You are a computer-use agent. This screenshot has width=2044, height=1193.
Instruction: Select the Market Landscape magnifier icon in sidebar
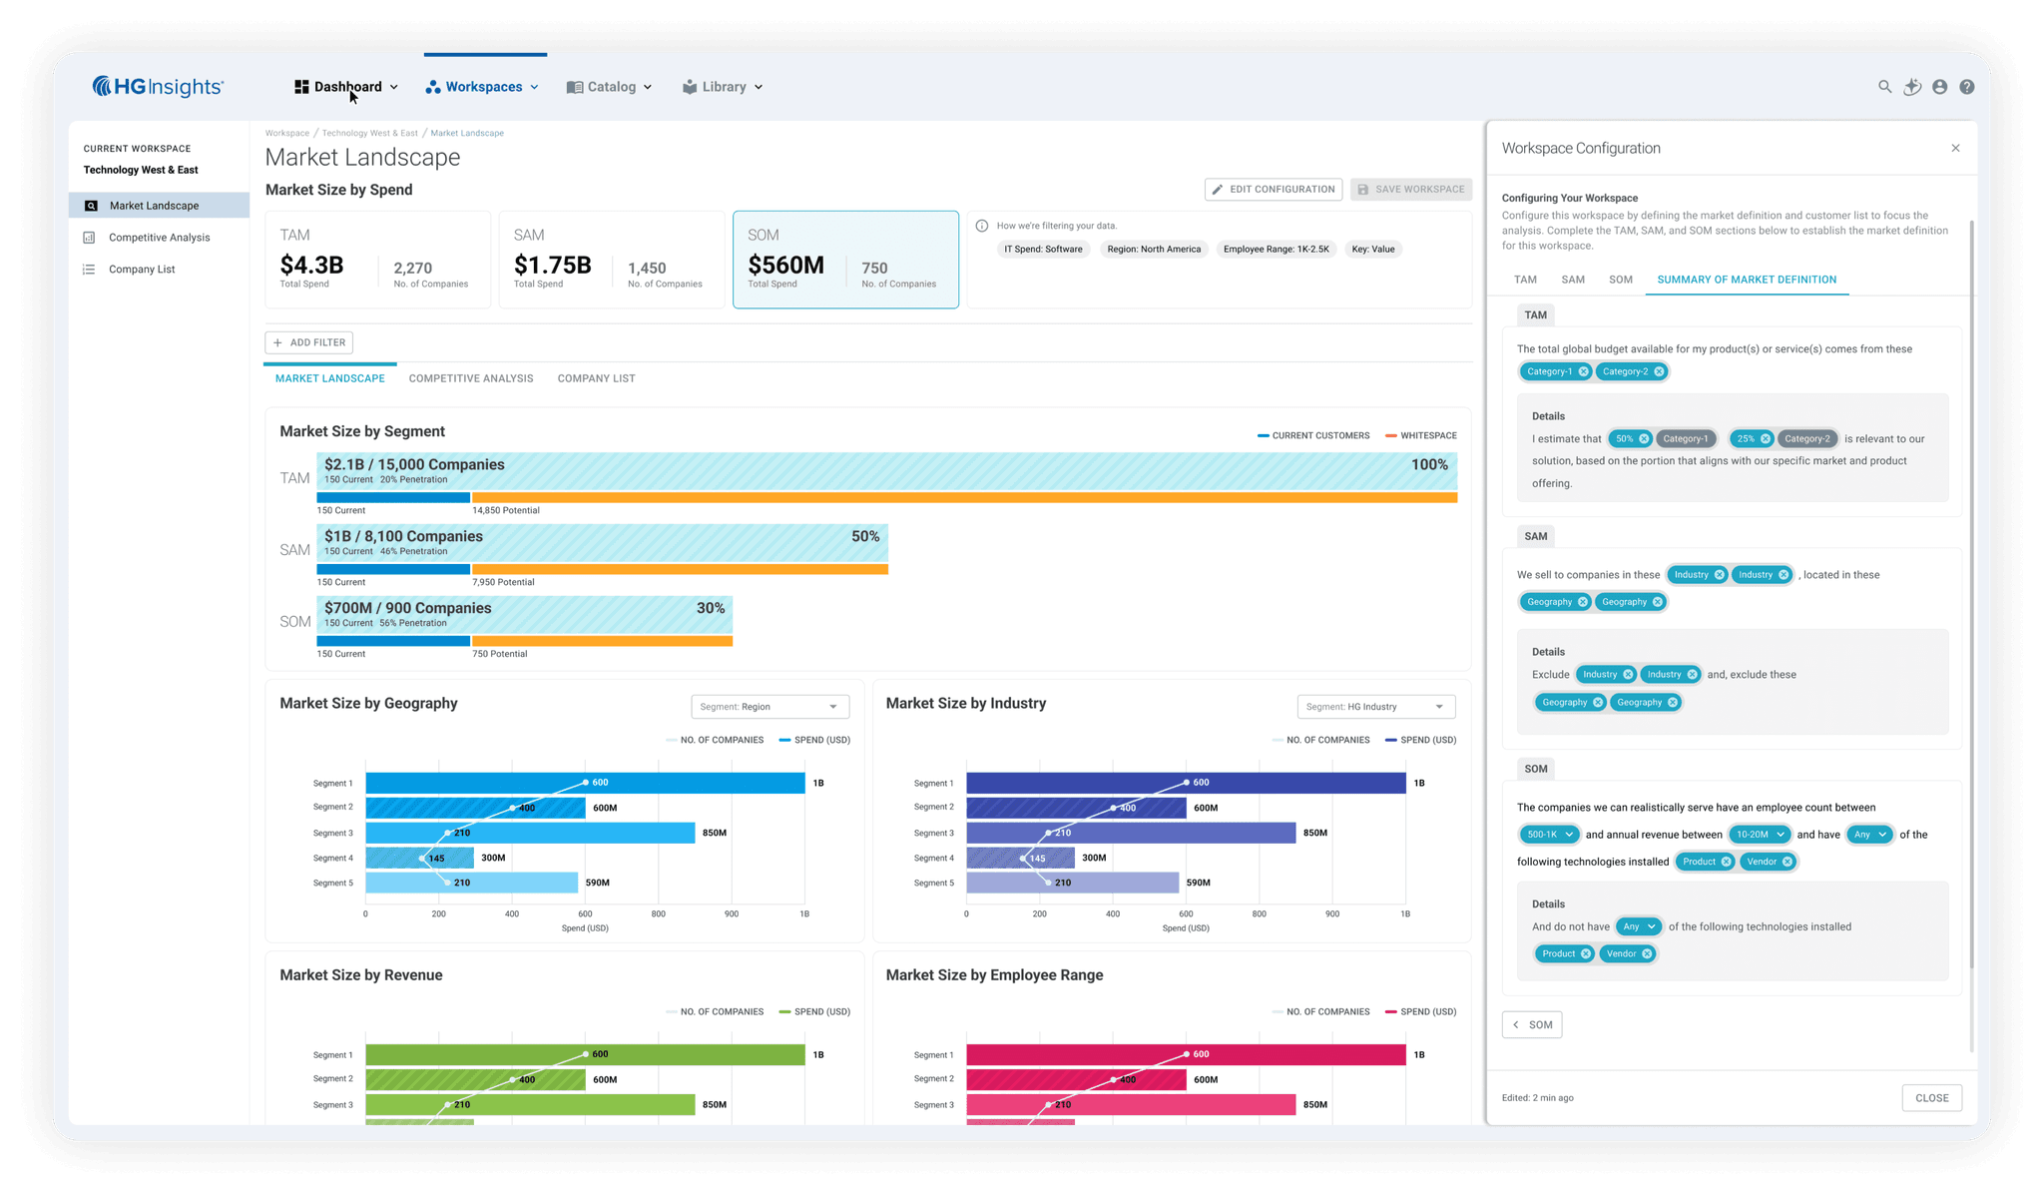coord(91,205)
